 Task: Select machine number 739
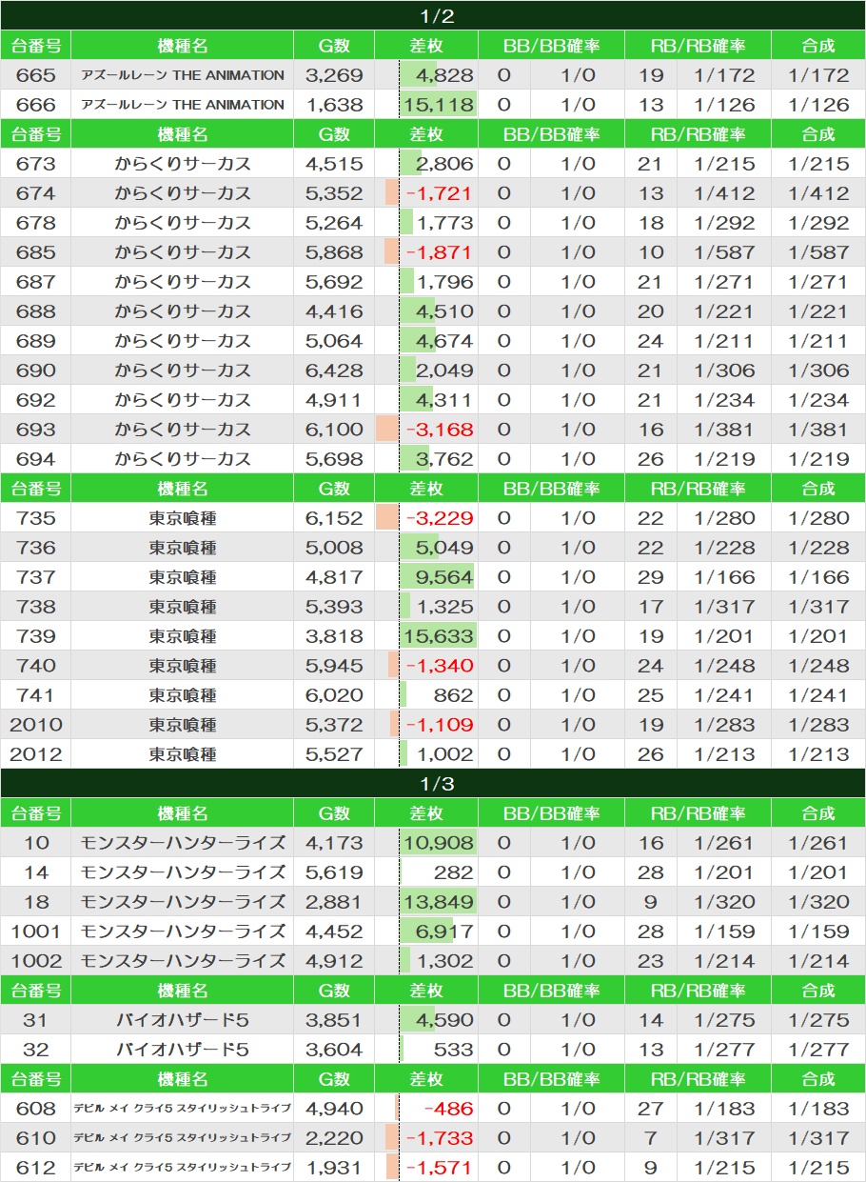click(36, 636)
